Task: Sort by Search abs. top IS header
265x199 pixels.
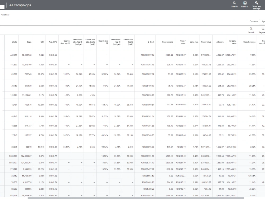Action: pos(65,42)
